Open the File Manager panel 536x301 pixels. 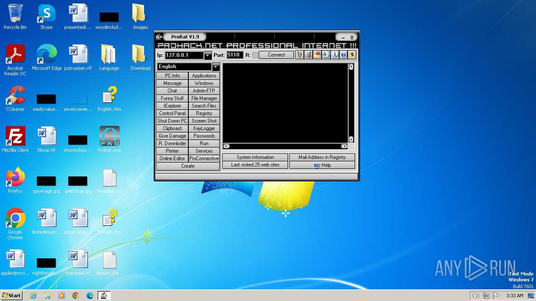(204, 98)
